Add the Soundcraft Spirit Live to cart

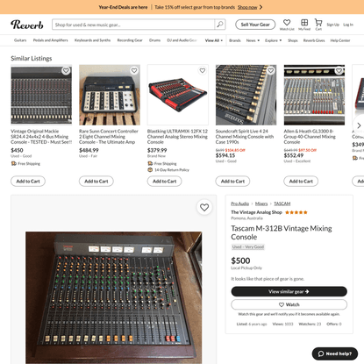pyautogui.click(x=232, y=182)
